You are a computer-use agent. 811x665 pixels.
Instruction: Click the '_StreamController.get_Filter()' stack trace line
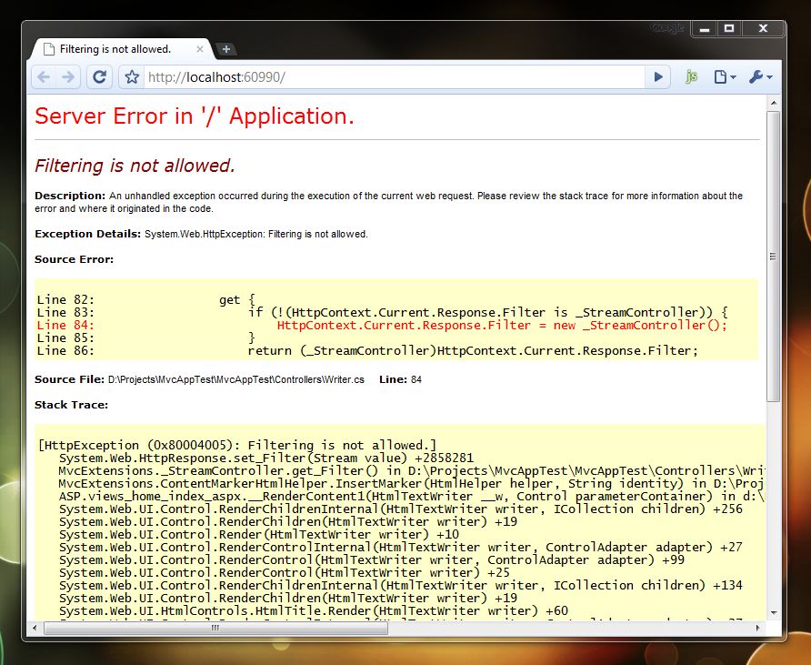[412, 471]
